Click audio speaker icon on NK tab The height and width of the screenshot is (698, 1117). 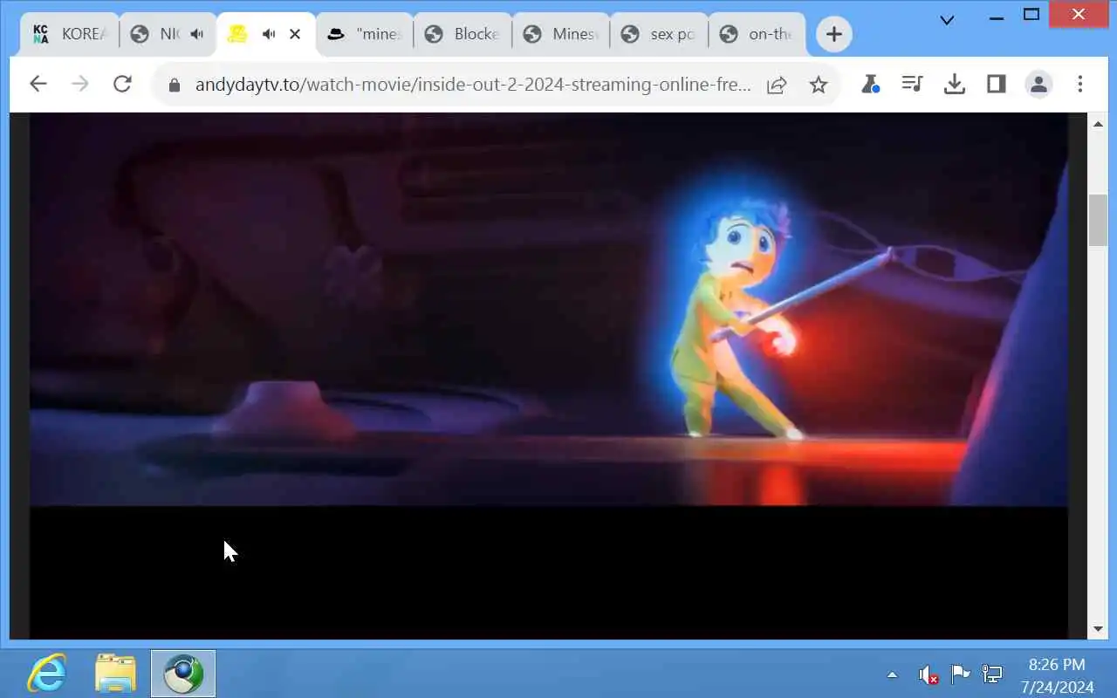click(x=197, y=34)
